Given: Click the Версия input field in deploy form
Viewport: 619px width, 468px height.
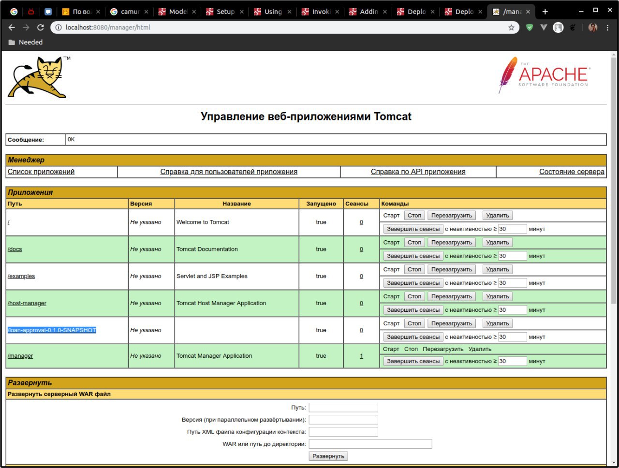Looking at the screenshot, I should coord(343,420).
